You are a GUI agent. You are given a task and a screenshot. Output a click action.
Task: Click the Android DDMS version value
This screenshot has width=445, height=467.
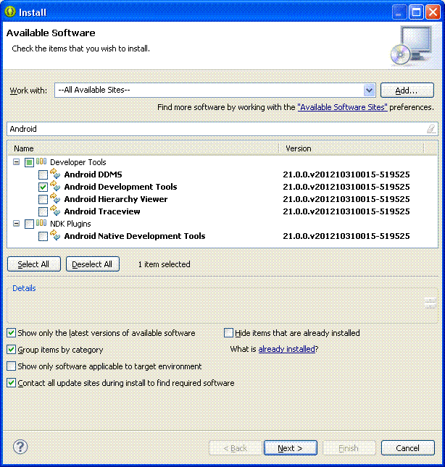point(346,174)
